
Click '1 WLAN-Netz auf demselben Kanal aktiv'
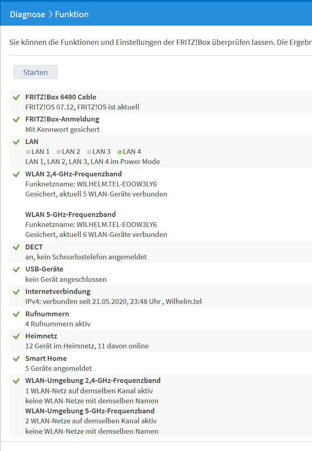click(x=89, y=391)
